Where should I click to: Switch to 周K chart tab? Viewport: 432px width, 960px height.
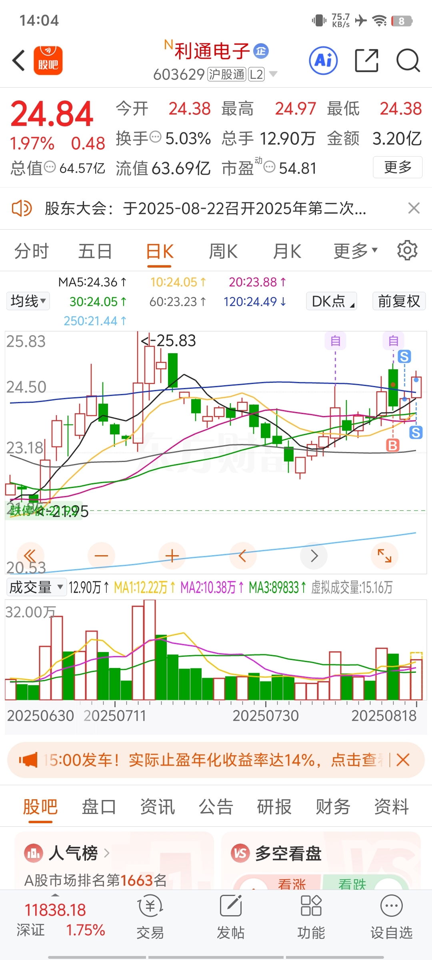pos(223,251)
